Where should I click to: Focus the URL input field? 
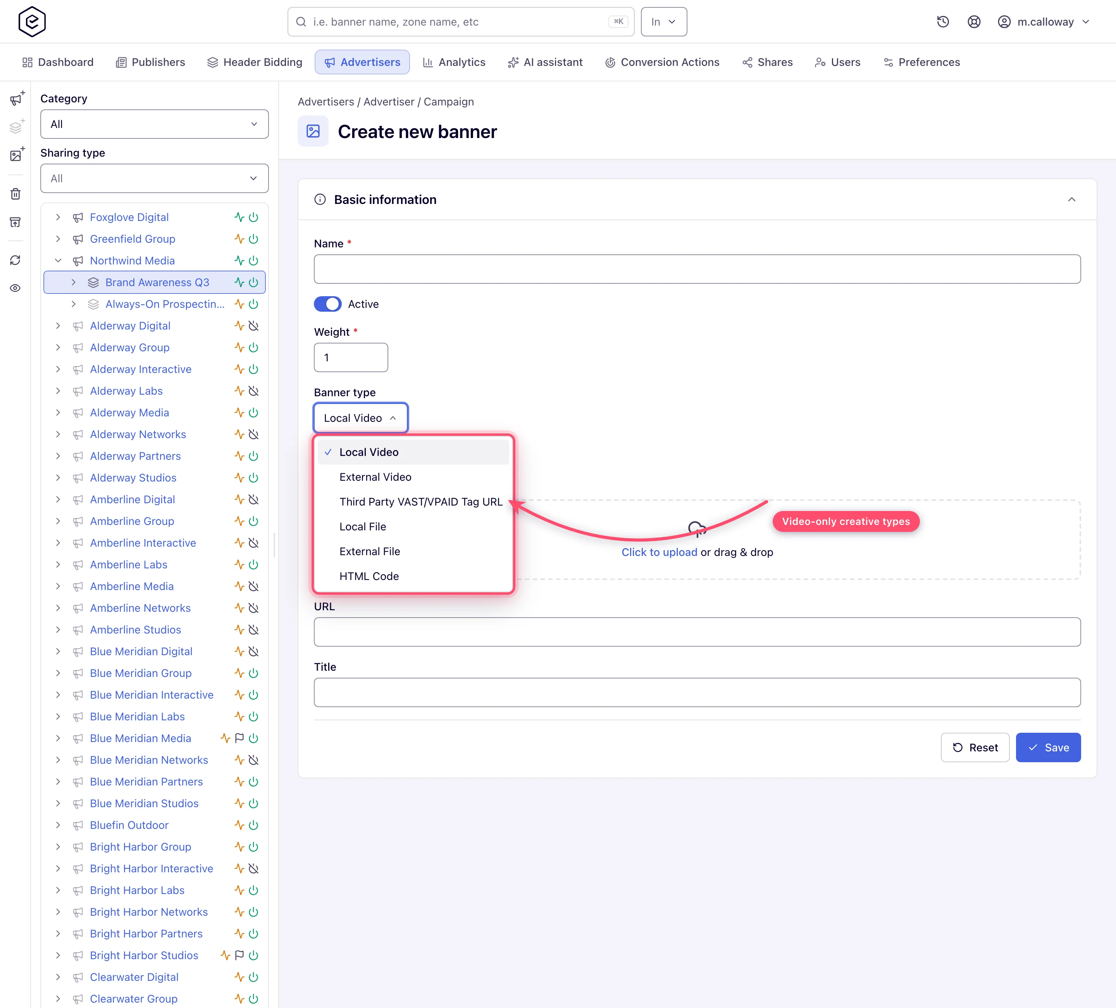click(x=697, y=632)
